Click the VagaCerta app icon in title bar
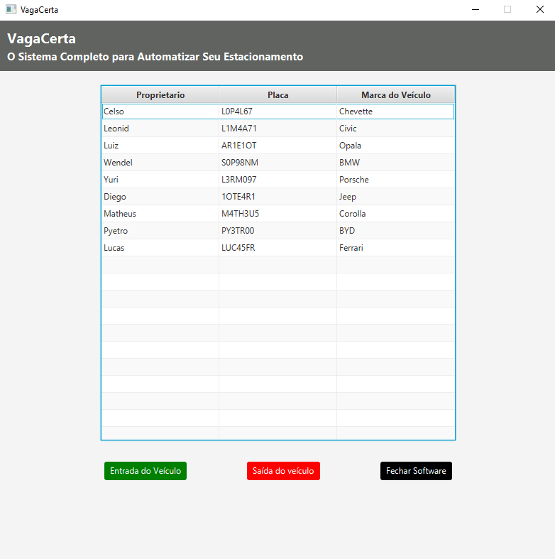The width and height of the screenshot is (555, 559). (11, 10)
